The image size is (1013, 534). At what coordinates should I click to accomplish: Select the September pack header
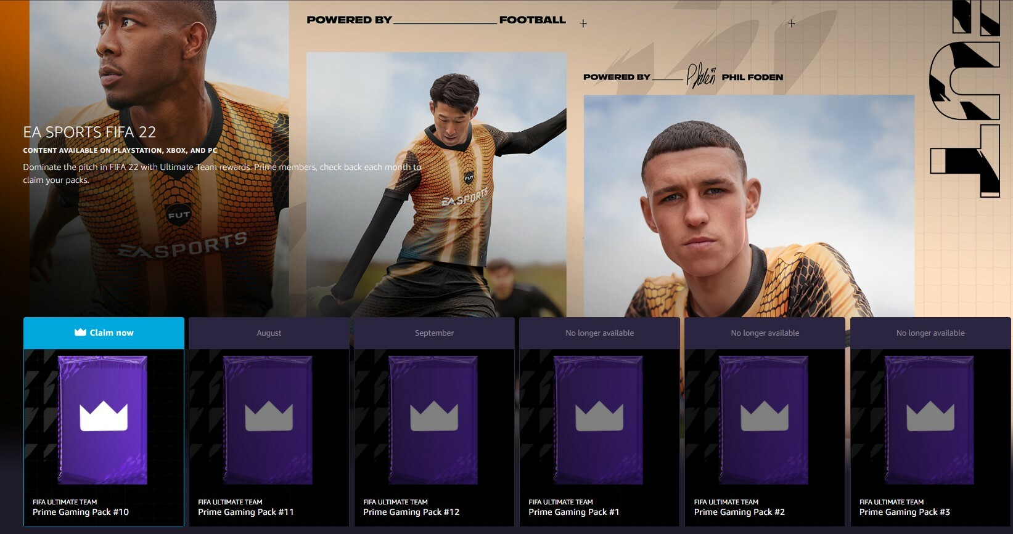tap(434, 333)
